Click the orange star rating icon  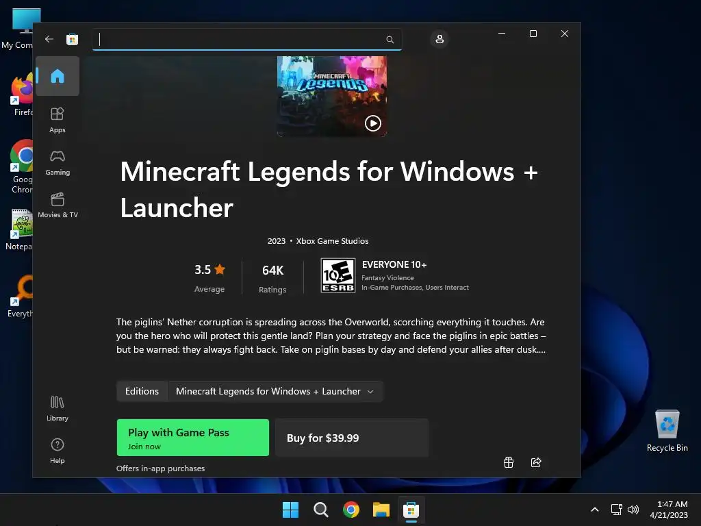(220, 269)
